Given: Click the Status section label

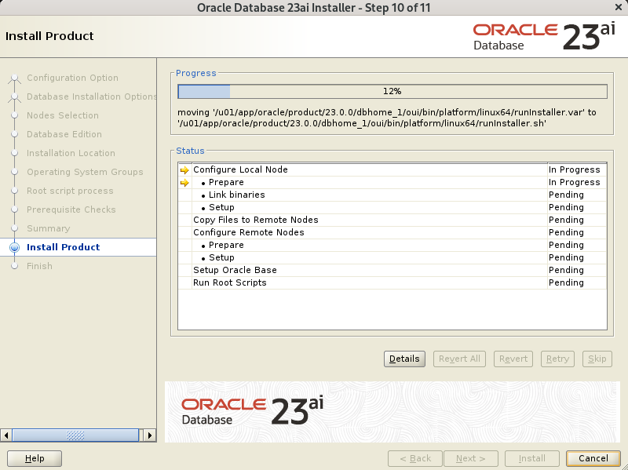Looking at the screenshot, I should 190,151.
